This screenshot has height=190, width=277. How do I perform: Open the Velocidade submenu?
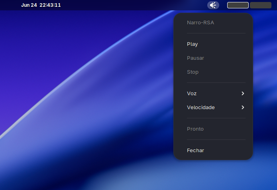pyautogui.click(x=213, y=107)
